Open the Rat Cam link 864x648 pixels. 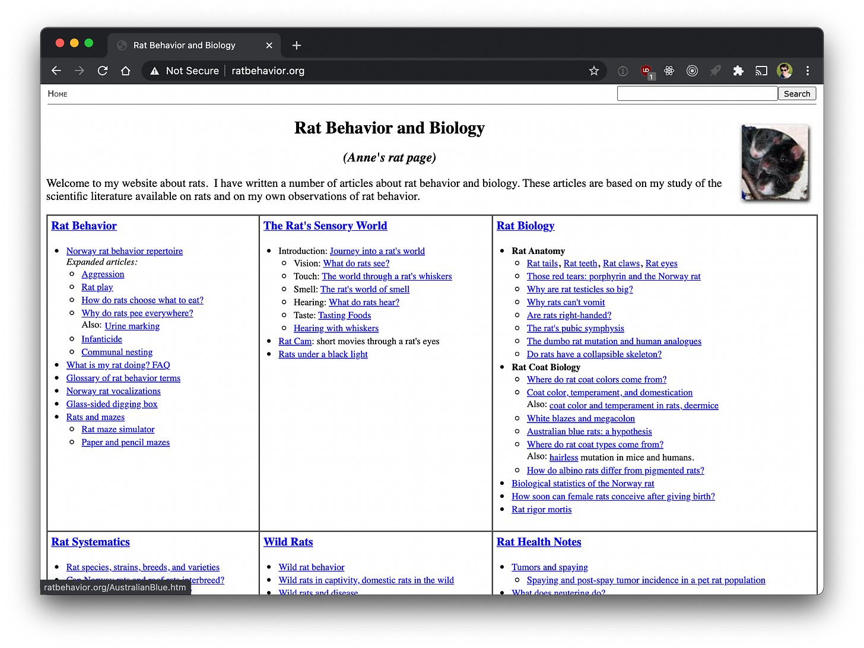295,341
